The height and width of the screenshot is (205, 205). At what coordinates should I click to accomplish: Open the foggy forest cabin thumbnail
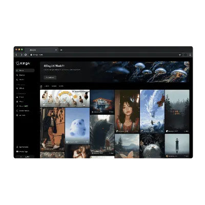(x=177, y=111)
